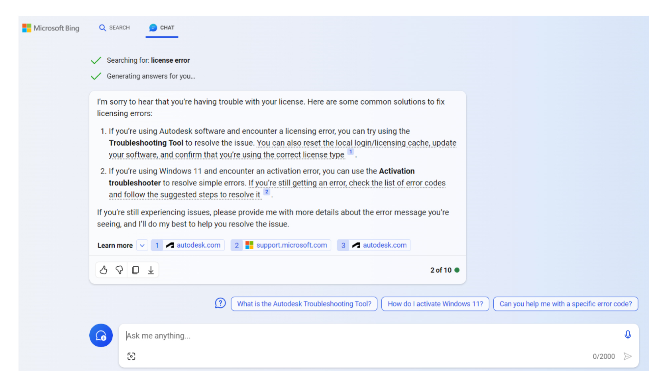Click the send message arrow icon

click(x=627, y=356)
